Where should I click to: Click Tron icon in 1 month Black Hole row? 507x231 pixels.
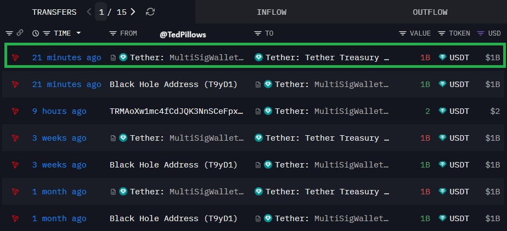coord(15,218)
